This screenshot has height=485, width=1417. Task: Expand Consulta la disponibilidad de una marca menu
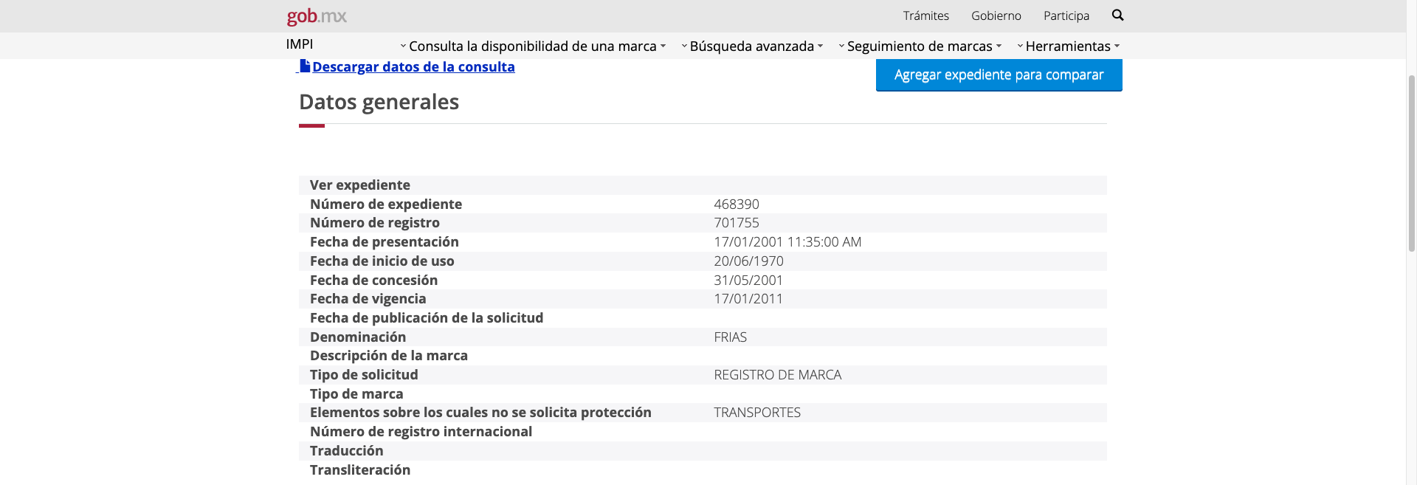click(x=532, y=47)
